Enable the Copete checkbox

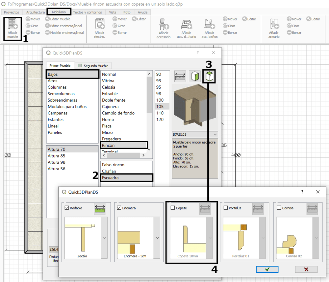pos(173,208)
